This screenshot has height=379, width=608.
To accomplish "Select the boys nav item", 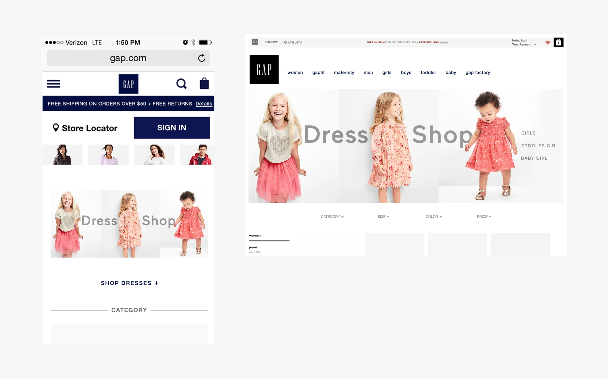I will click(x=406, y=72).
